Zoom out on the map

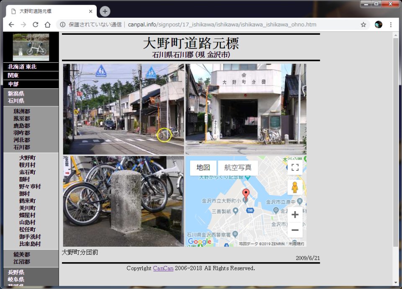pyautogui.click(x=295, y=230)
